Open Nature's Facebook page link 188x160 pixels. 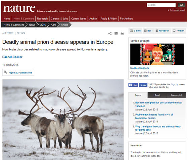(x=162, y=31)
